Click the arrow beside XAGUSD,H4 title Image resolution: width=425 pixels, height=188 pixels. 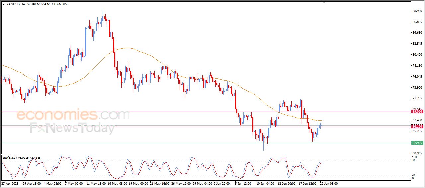tap(4, 4)
